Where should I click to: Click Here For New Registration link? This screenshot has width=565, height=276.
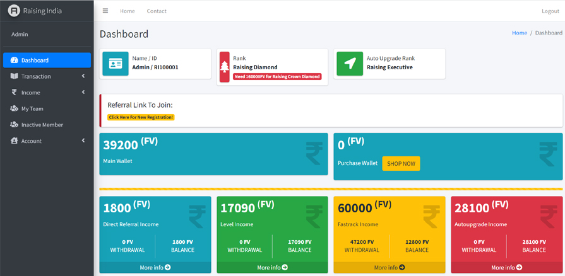141,117
